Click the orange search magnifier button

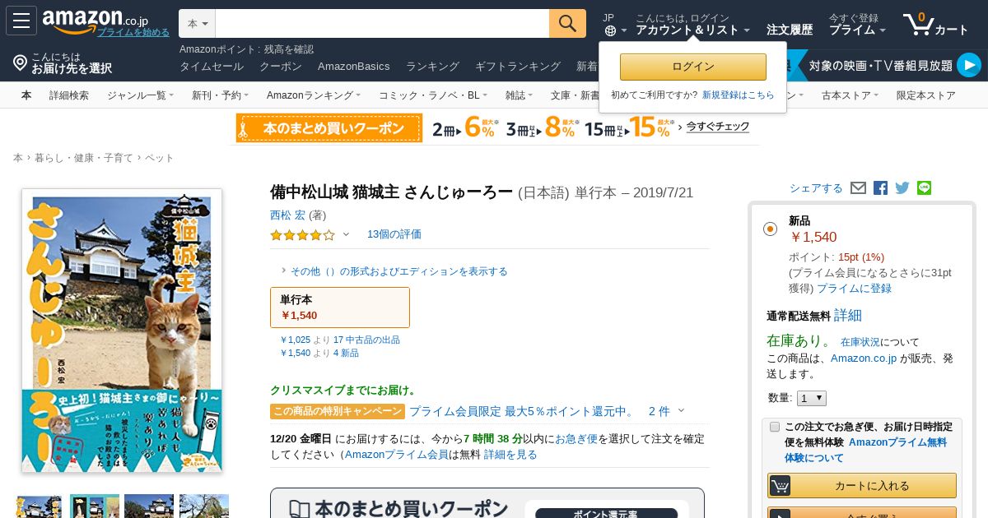(x=567, y=24)
